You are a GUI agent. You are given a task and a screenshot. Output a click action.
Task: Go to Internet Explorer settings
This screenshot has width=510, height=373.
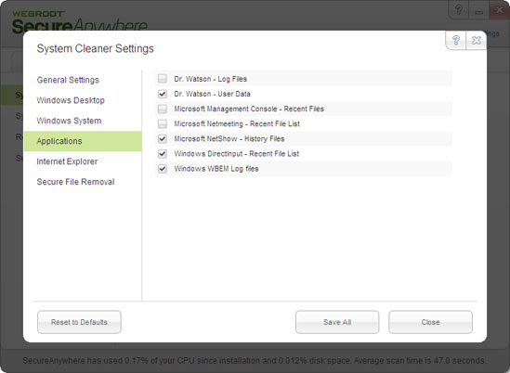tap(67, 161)
